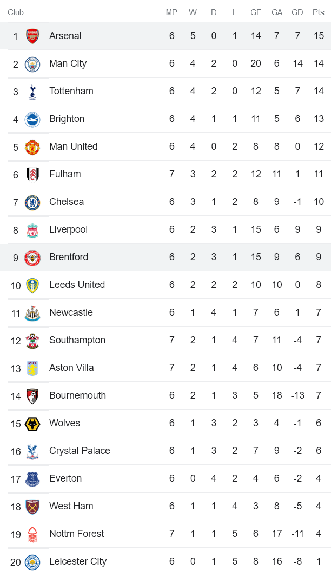The image size is (331, 582).
Task: Open the Leeds United team link
Action: [77, 285]
